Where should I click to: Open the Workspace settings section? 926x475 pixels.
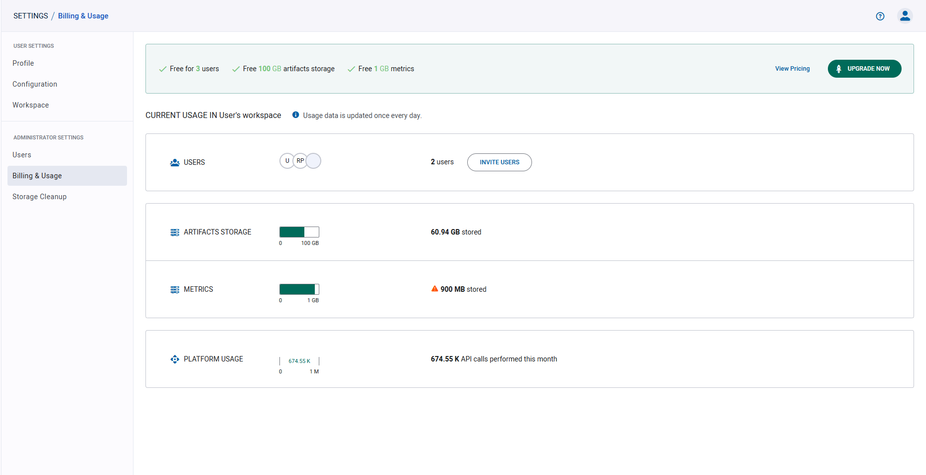click(x=30, y=105)
